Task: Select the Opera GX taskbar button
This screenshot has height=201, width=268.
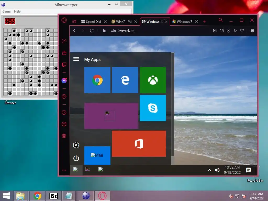Action: point(102,196)
